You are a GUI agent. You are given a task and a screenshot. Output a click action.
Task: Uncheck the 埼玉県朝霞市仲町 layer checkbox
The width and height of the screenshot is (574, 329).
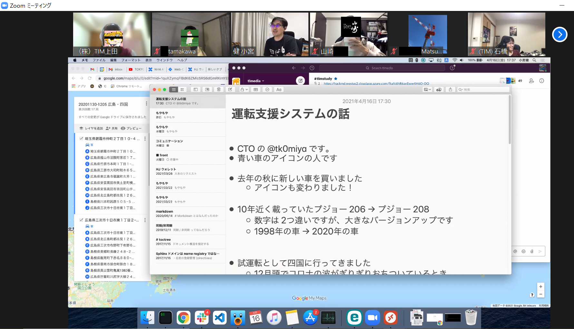(x=82, y=139)
